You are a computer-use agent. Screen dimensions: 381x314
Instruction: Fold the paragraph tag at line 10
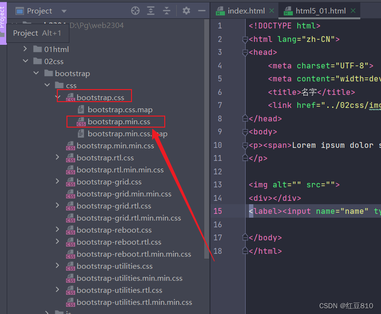click(245, 145)
